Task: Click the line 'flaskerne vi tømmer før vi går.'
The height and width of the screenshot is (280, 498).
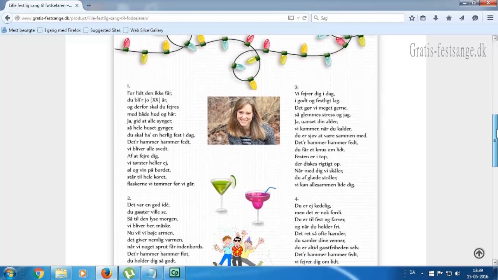Action: click(x=161, y=184)
